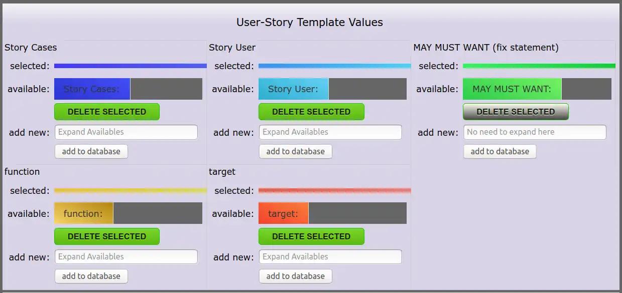This screenshot has width=622, height=293.
Task: Click the No need to expand here input field
Action: [x=535, y=132]
